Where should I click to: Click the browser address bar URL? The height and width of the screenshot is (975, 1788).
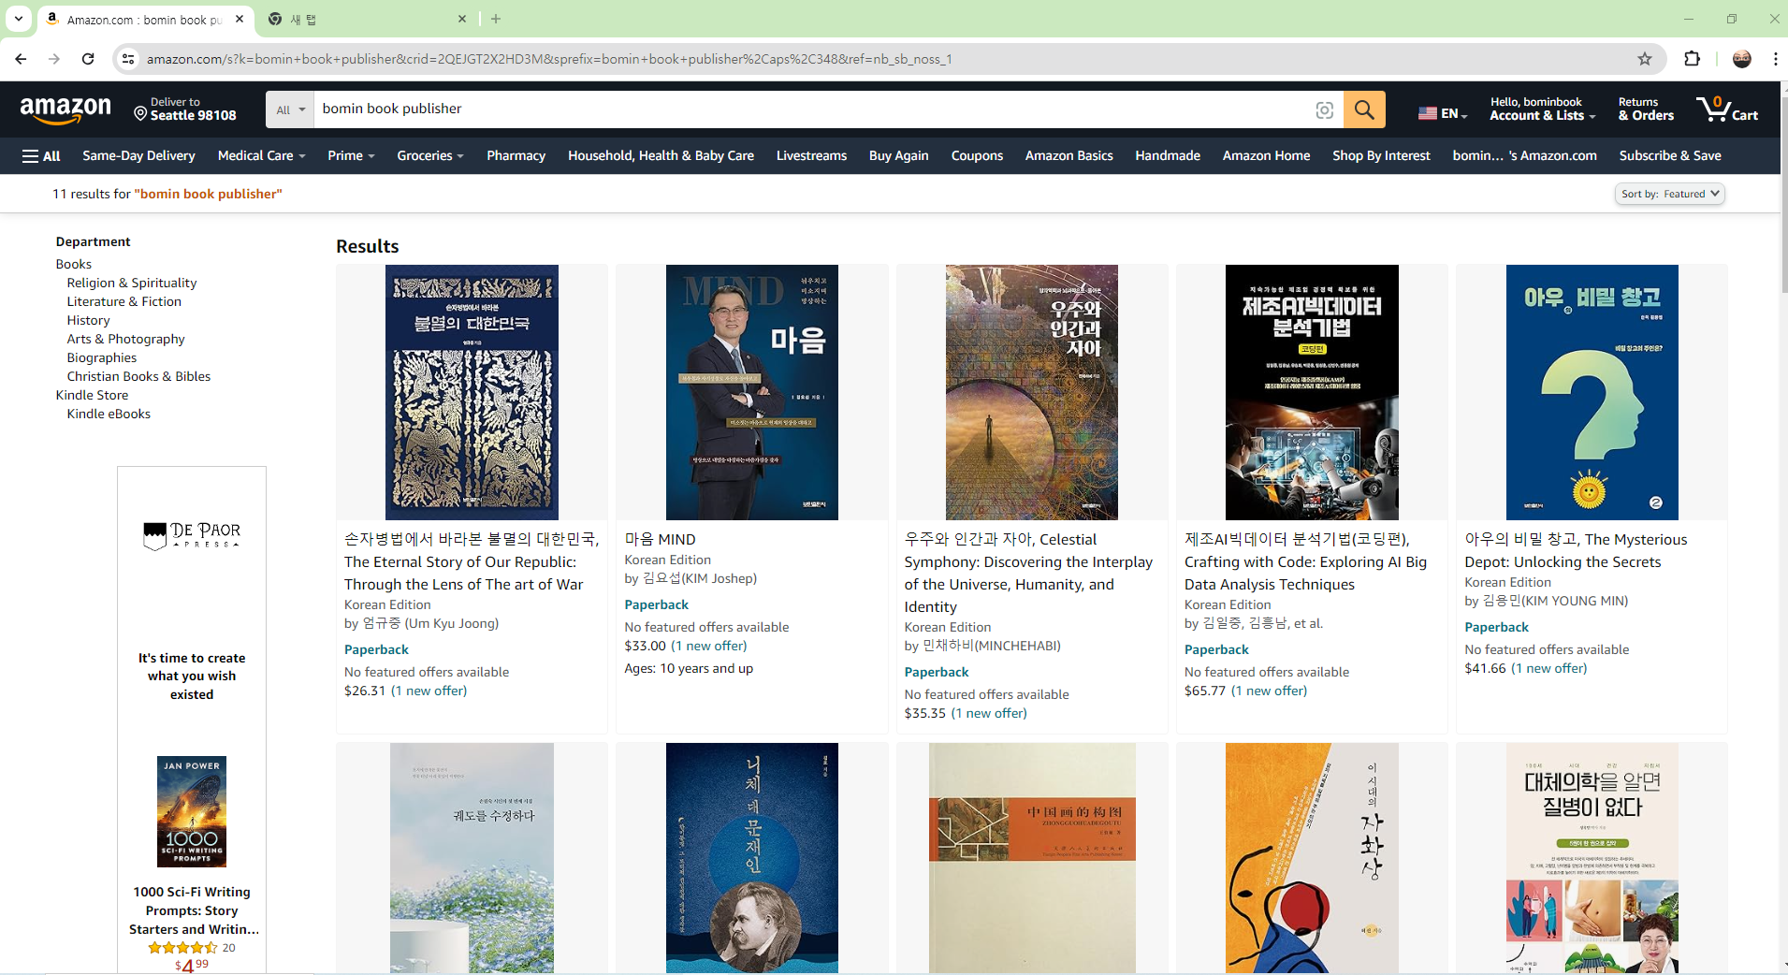tap(548, 59)
